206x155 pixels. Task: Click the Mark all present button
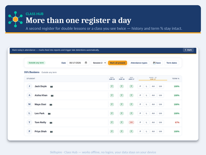(117, 63)
